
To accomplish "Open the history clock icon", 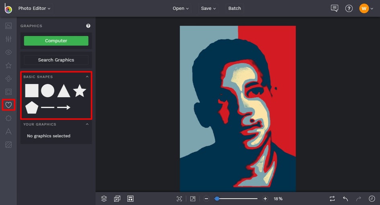I will click(x=372, y=199).
